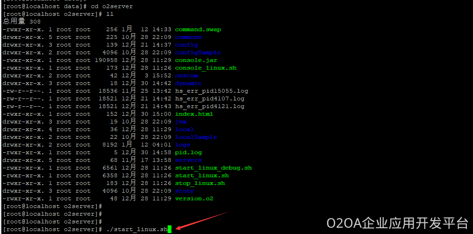Click the configSample directory entry
473x234 pixels.
point(198,52)
